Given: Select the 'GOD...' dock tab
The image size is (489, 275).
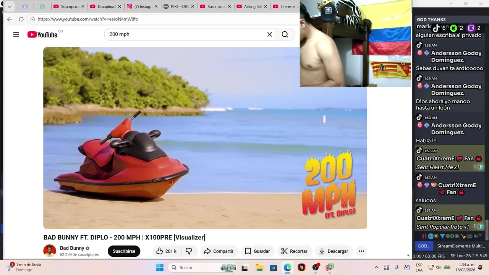Looking at the screenshot, I should 424,246.
